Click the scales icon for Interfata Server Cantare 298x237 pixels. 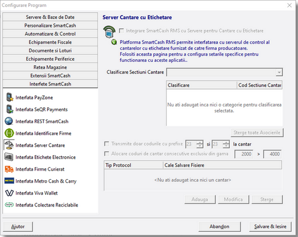coord(9,145)
